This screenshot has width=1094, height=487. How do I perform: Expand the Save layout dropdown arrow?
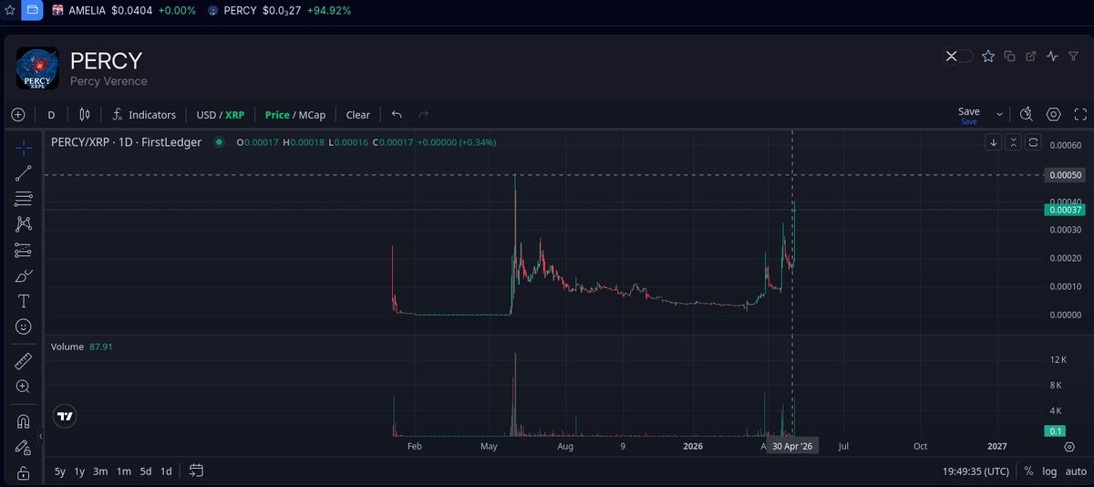999,115
